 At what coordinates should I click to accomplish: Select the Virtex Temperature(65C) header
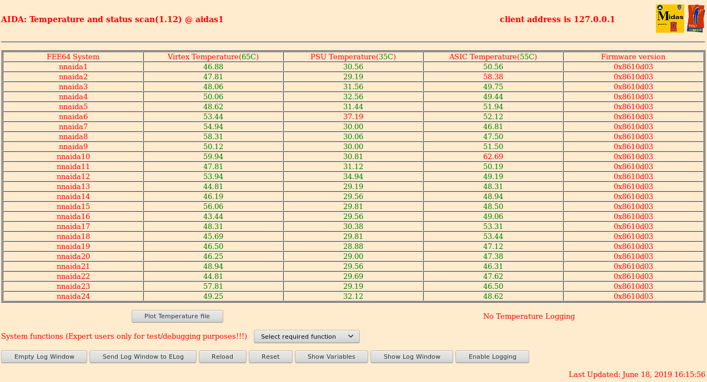pos(213,57)
